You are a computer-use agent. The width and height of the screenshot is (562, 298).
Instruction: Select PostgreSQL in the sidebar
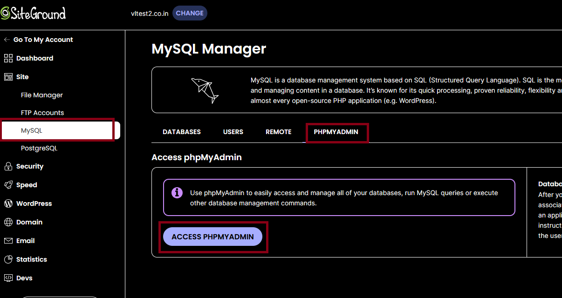(39, 148)
